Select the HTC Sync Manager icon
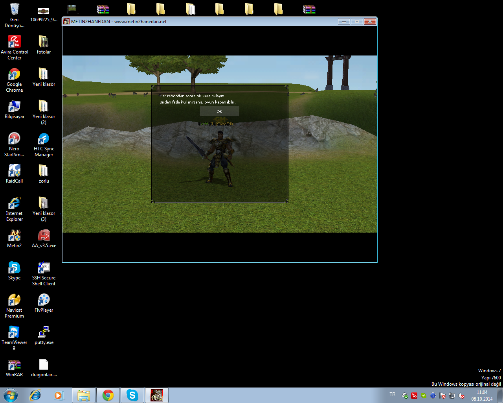Image resolution: width=503 pixels, height=403 pixels. [44, 145]
